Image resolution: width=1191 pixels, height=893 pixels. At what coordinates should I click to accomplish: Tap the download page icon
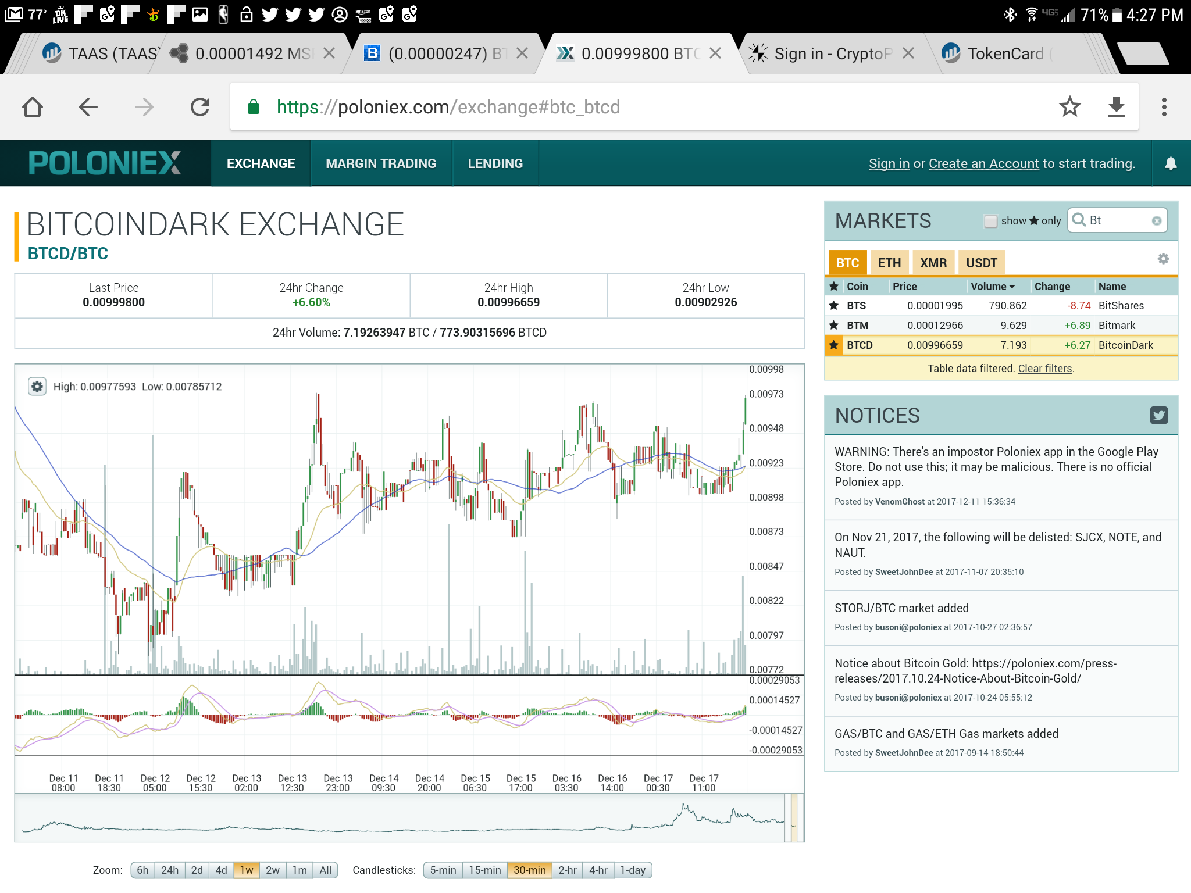(1117, 107)
